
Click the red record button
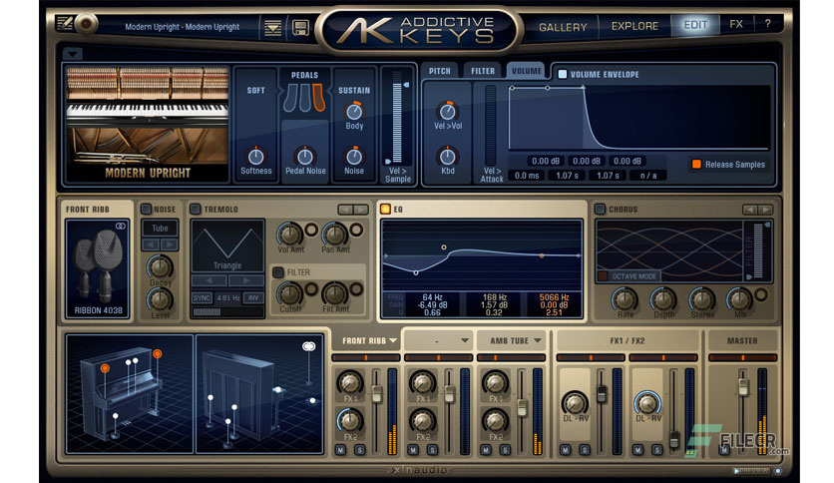coord(86,23)
